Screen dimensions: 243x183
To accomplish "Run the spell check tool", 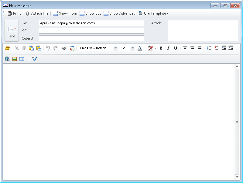I will (34, 59).
